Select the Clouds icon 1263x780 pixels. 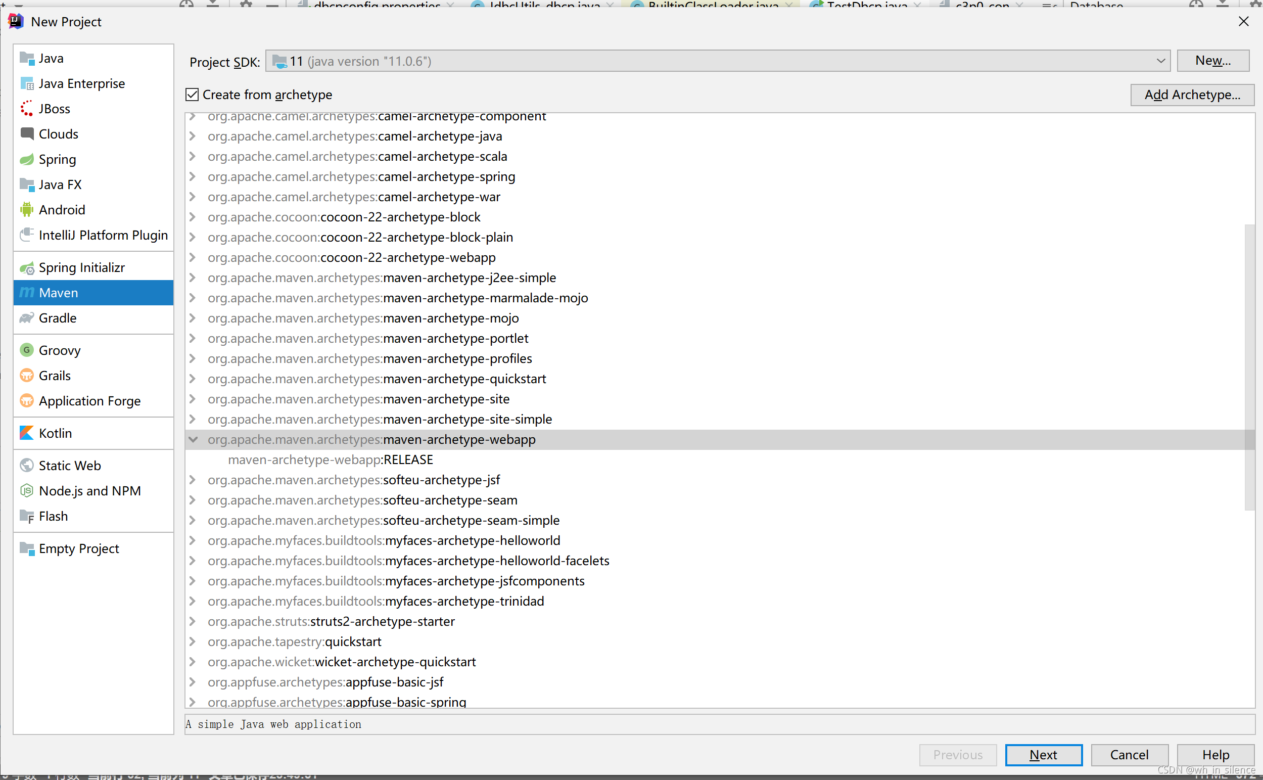[26, 133]
